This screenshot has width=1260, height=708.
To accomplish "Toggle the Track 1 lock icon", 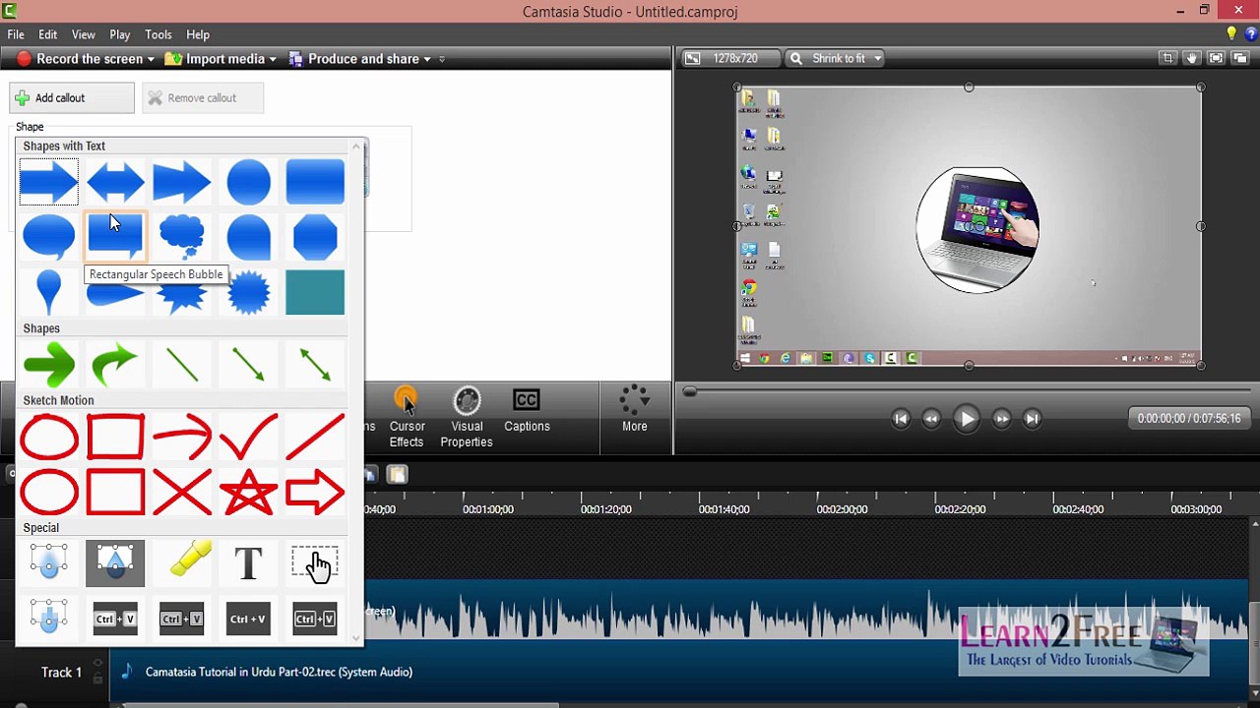I will [97, 678].
